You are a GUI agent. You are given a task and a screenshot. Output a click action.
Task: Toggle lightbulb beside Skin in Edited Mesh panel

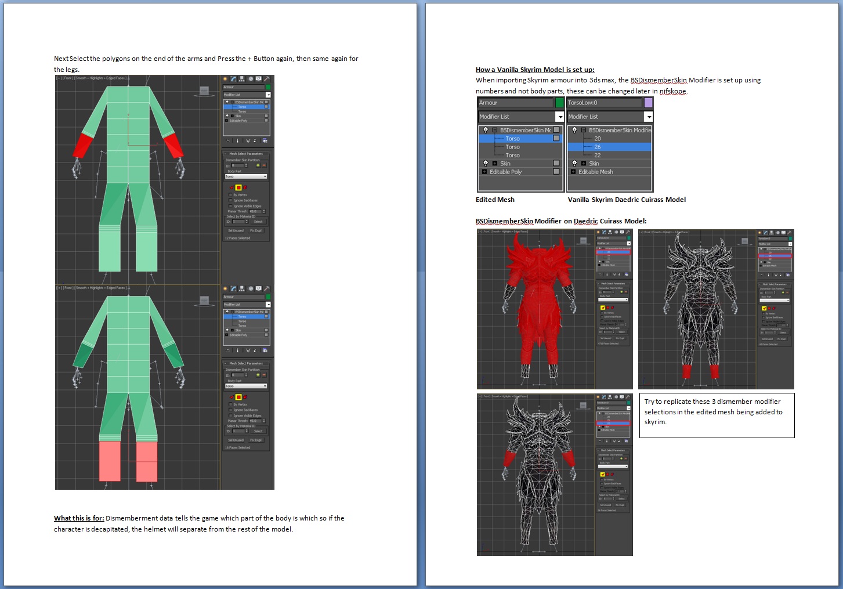pos(486,164)
